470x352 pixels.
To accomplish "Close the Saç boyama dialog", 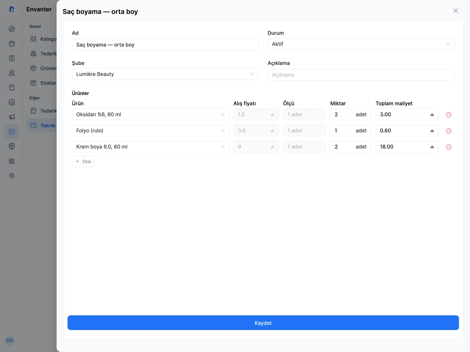I will [x=456, y=11].
